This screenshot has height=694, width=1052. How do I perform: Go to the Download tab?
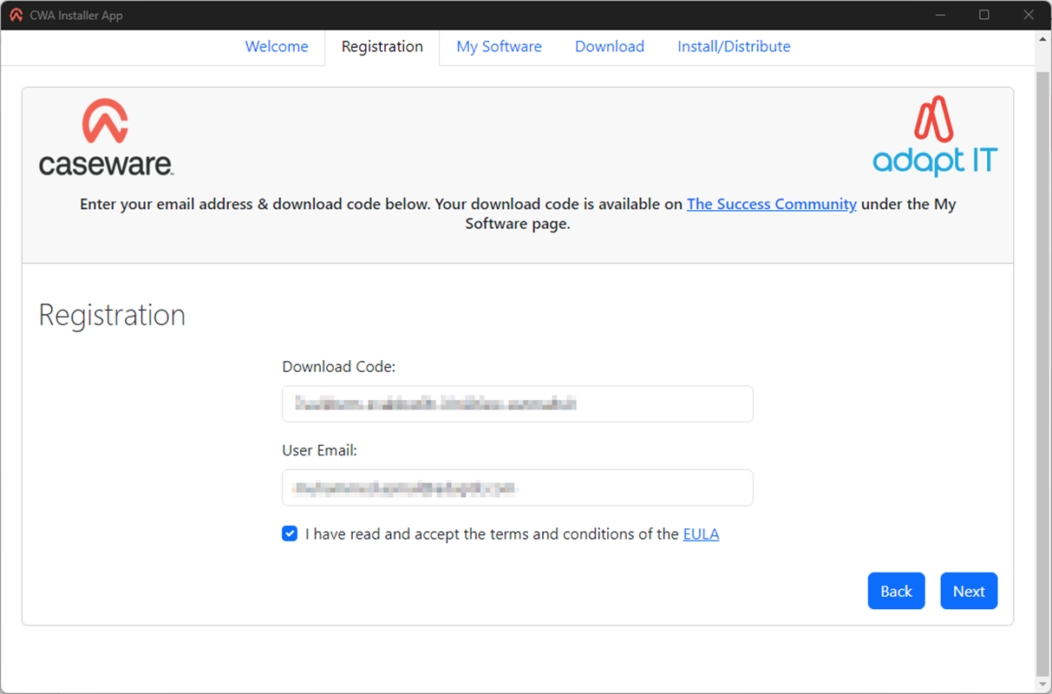pyautogui.click(x=609, y=47)
